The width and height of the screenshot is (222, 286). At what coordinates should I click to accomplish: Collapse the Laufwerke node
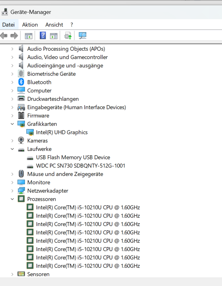point(12,149)
